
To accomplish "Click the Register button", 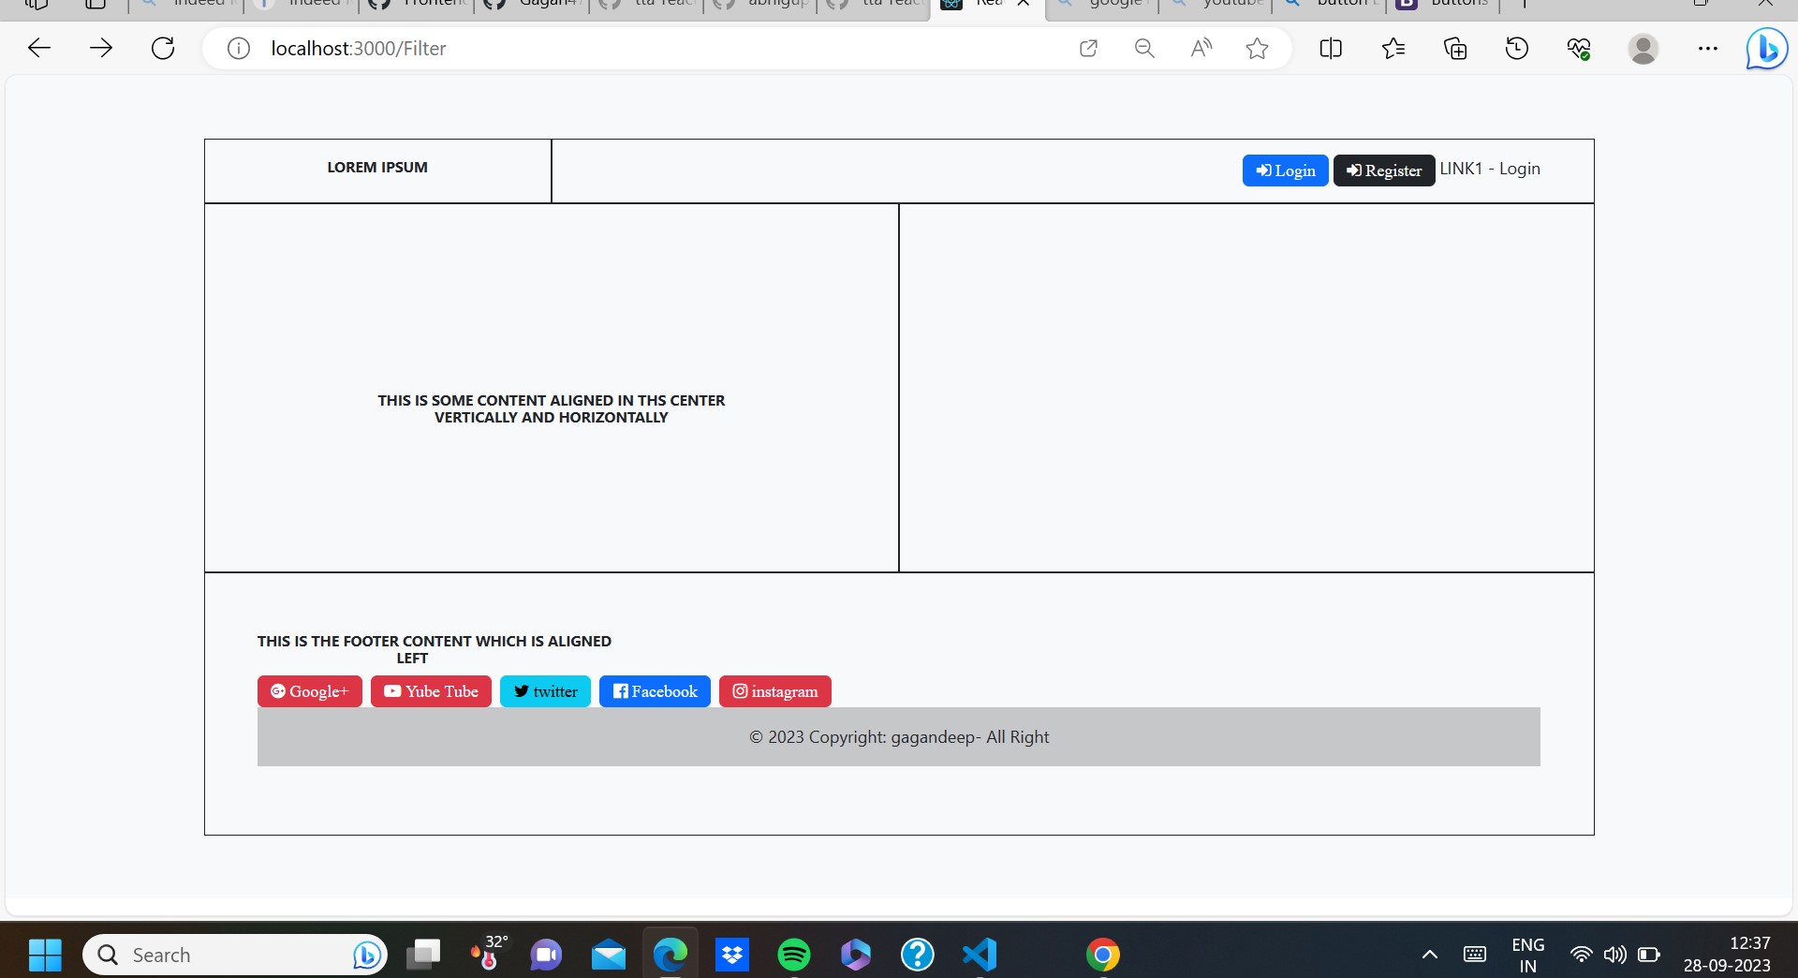I will click(1383, 170).
